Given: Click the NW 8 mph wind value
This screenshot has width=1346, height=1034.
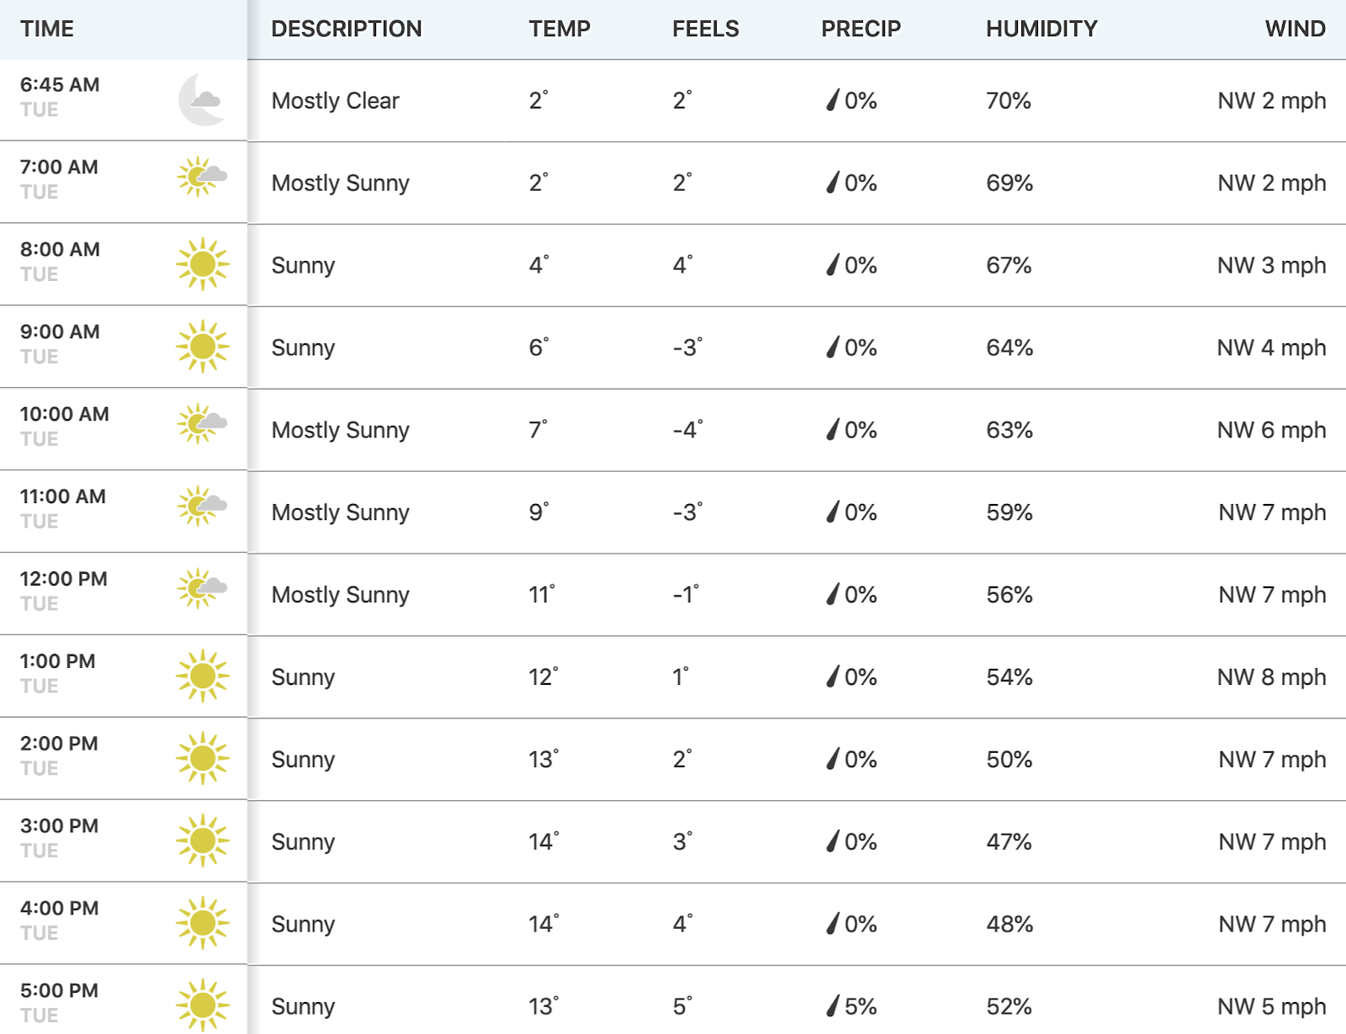Looking at the screenshot, I should tap(1272, 676).
